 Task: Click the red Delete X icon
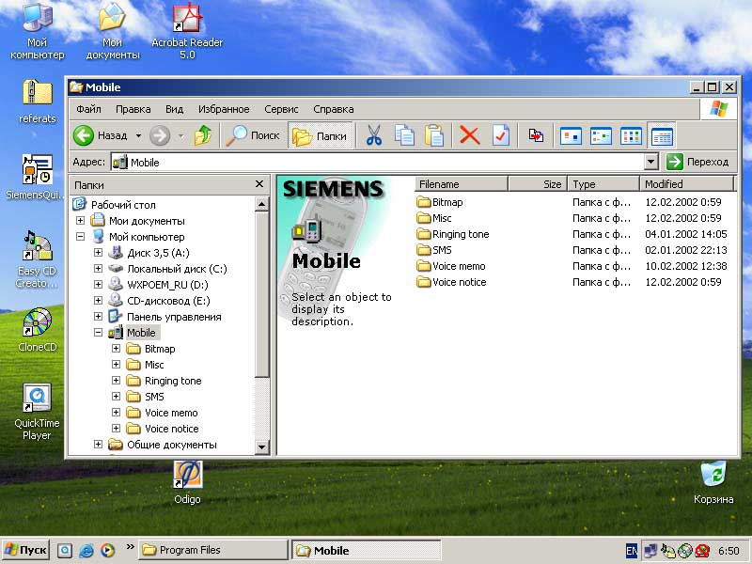pyautogui.click(x=469, y=135)
